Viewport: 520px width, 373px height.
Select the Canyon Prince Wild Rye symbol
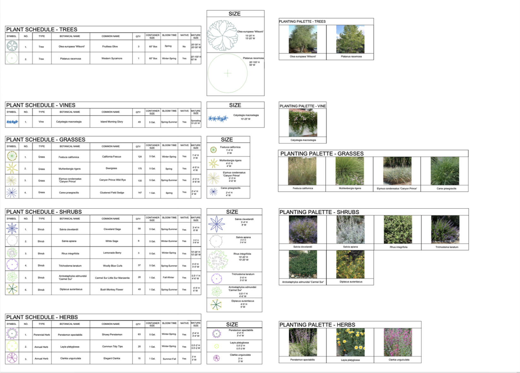(x=12, y=180)
